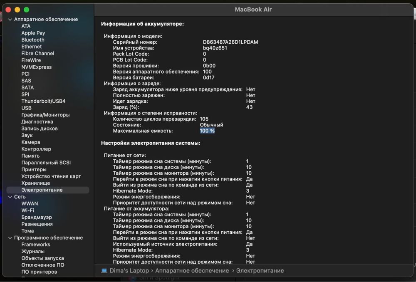Click Аппаратное обеспечение in the path bar
This screenshot has width=416, height=282.
point(192,271)
